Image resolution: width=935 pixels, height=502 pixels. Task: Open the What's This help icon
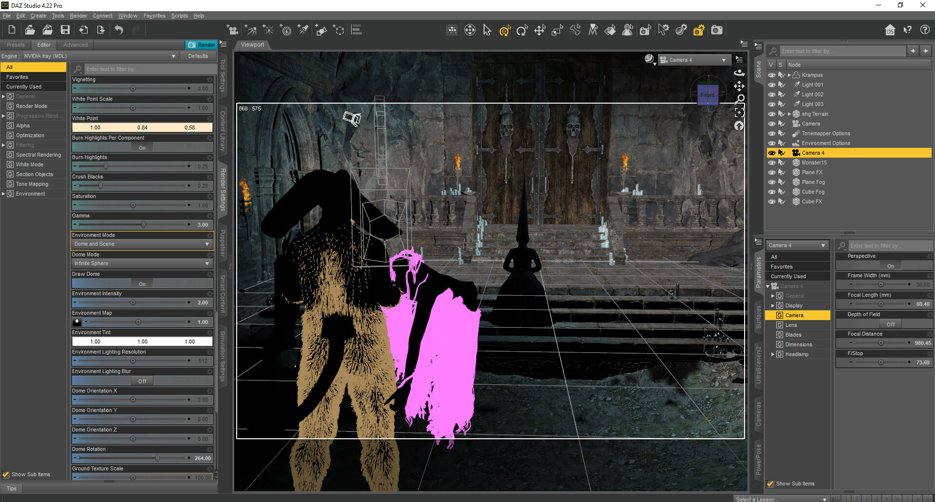click(907, 30)
